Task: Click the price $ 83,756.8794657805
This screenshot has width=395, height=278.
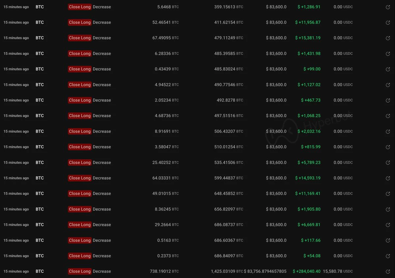Action: pyautogui.click(x=265, y=271)
